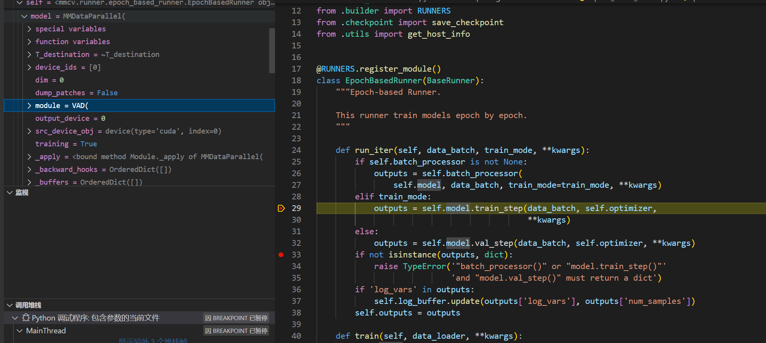This screenshot has height=343, width=766.
Task: Expand the device_ids = [0] entry
Action: [29, 67]
